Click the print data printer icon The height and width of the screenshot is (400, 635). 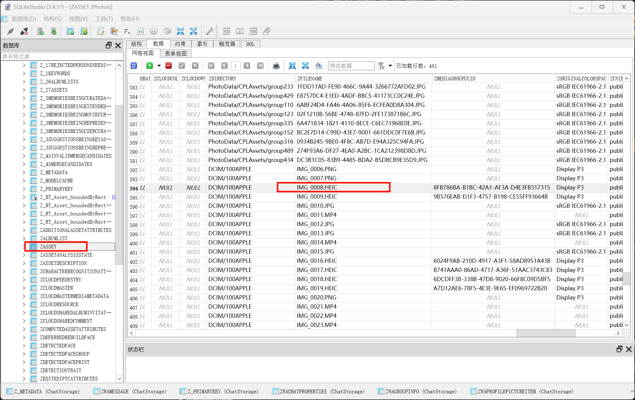coord(276,66)
